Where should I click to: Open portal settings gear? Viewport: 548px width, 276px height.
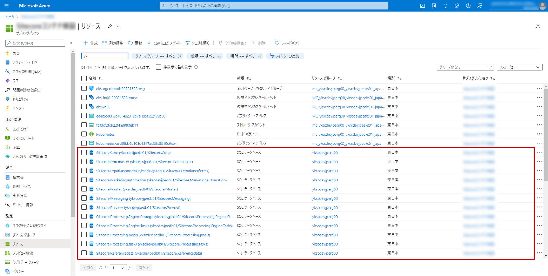[457, 6]
